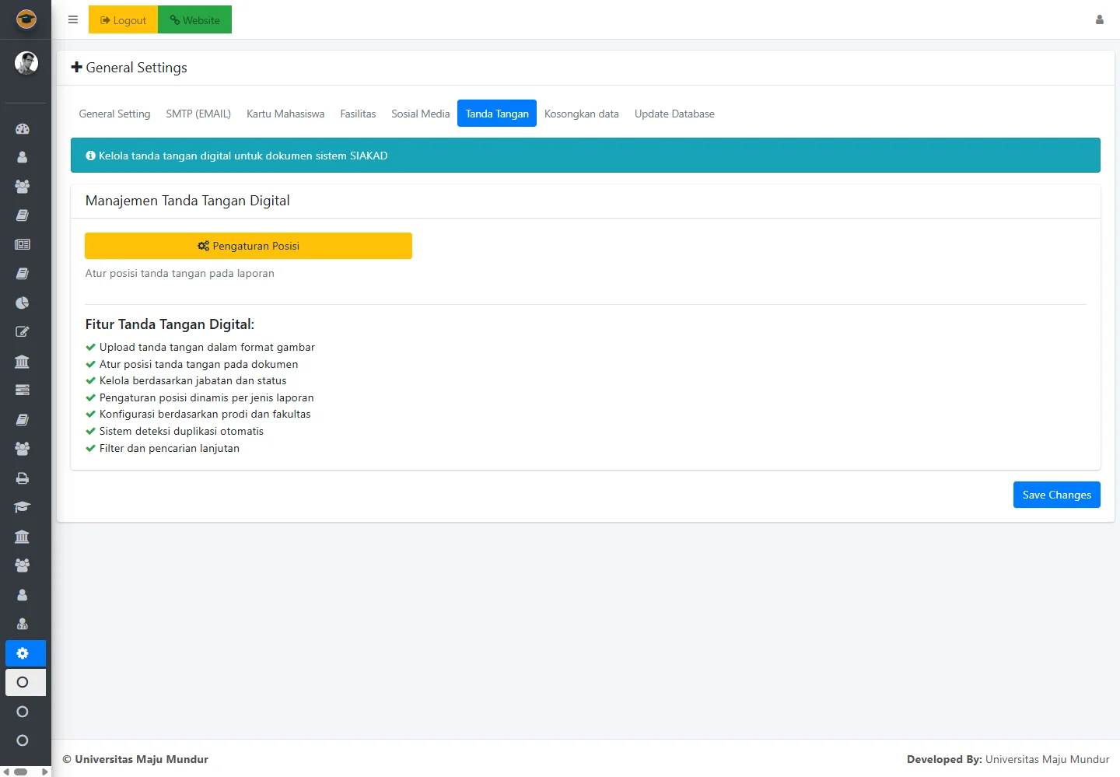Select the graduation cap sidebar icon
The width and height of the screenshot is (1120, 777).
click(23, 507)
